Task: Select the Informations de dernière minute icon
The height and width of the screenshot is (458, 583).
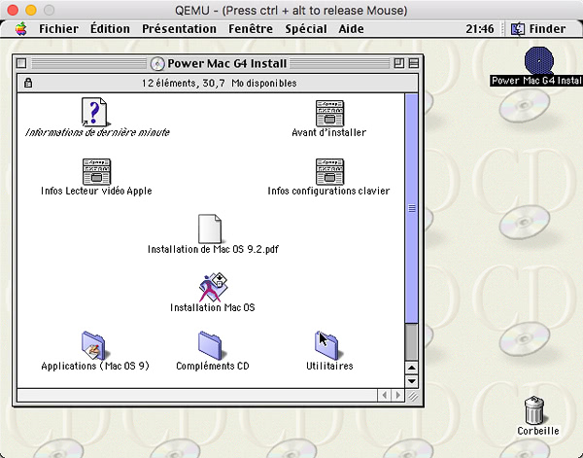Action: 94,112
